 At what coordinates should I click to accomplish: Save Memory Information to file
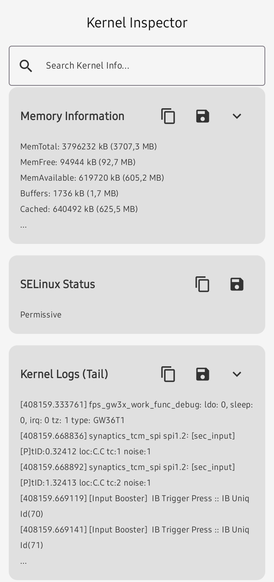click(202, 116)
